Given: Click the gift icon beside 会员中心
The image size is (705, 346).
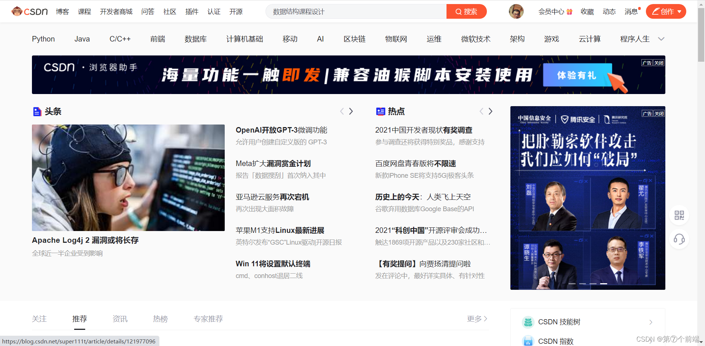Looking at the screenshot, I should (x=570, y=12).
